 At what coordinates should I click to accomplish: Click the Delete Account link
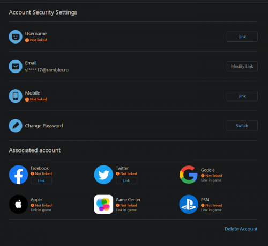click(241, 229)
